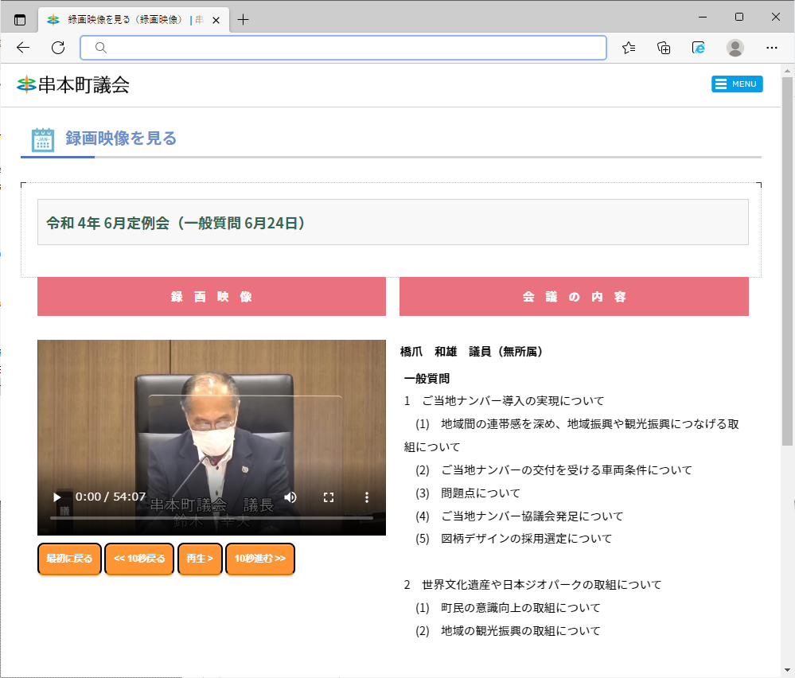Click (1) 町民の意識向上の取組について
This screenshot has height=678, width=795.
coord(508,608)
